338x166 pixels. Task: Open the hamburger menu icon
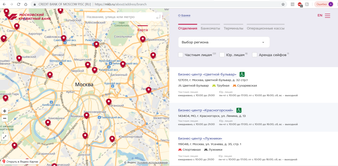[327, 15]
